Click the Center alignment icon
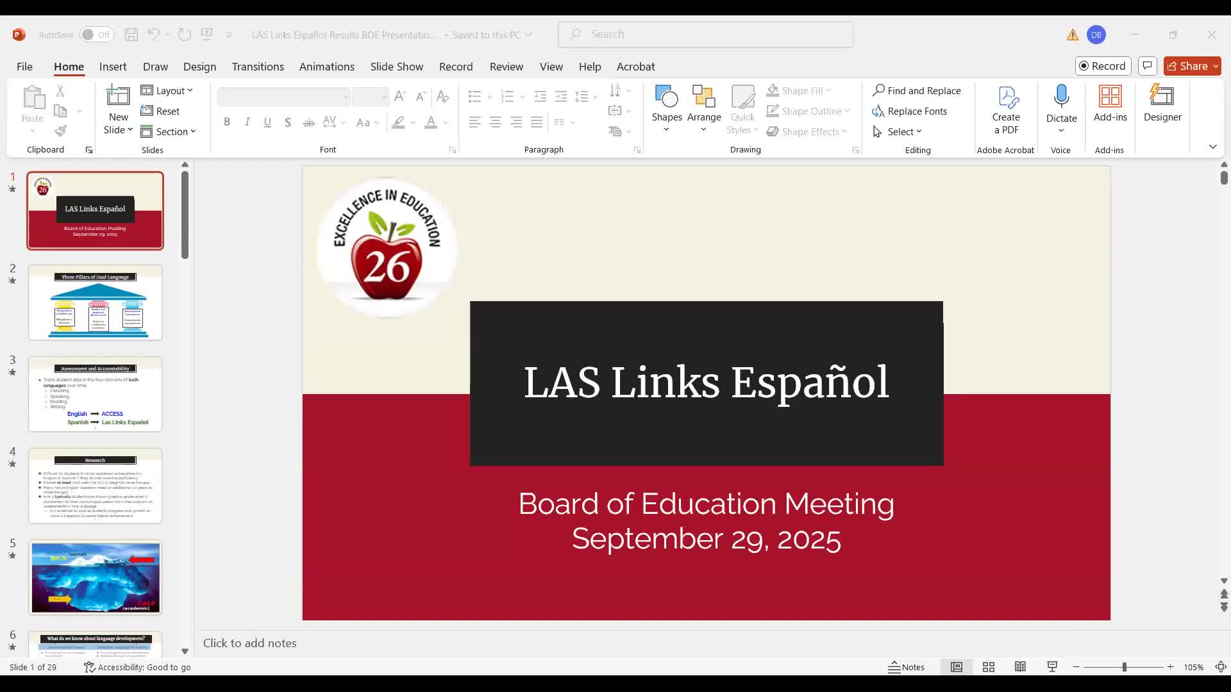Image resolution: width=1231 pixels, height=692 pixels. 495,122
